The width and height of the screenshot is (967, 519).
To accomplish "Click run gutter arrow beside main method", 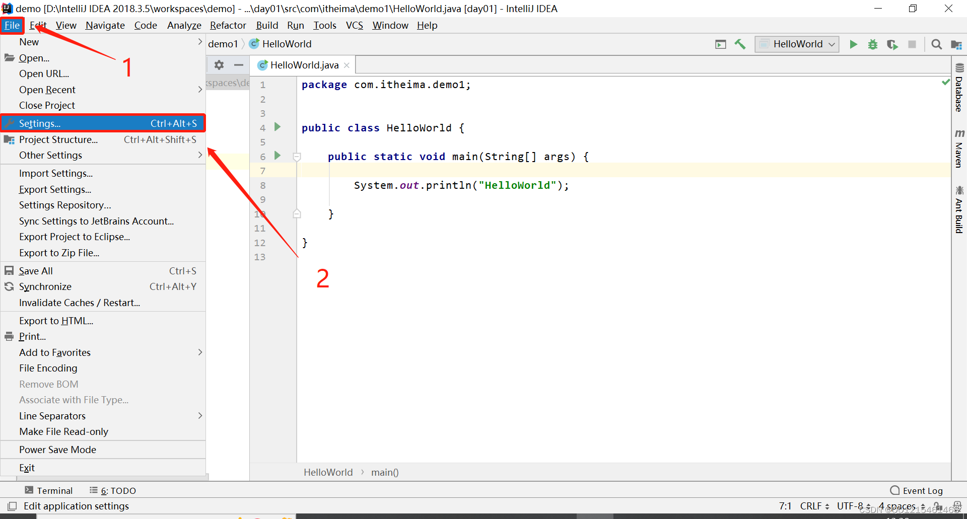I will pos(278,156).
